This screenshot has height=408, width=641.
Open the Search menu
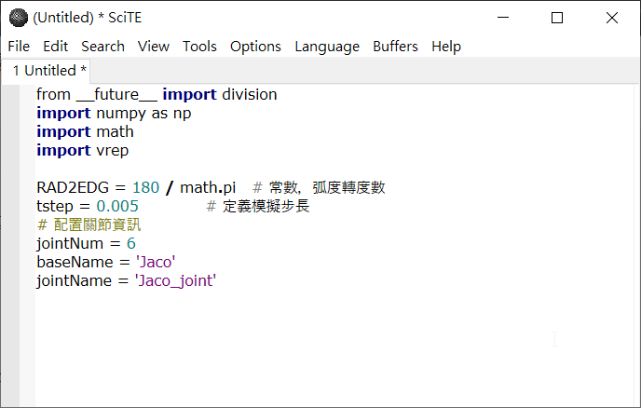point(102,47)
